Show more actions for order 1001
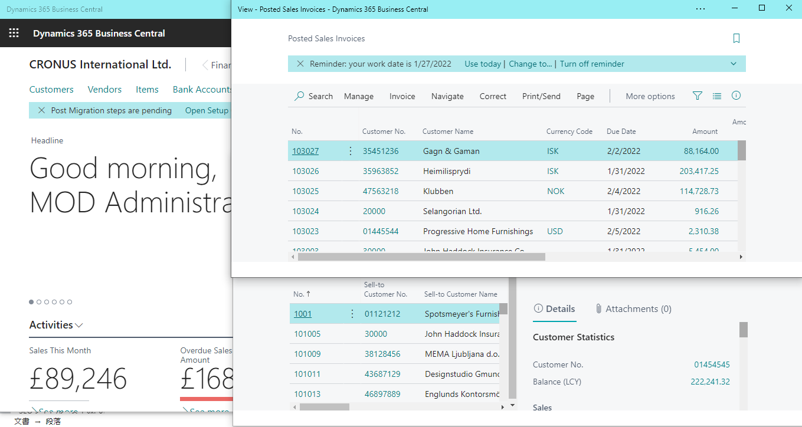This screenshot has width=802, height=427. tap(352, 314)
